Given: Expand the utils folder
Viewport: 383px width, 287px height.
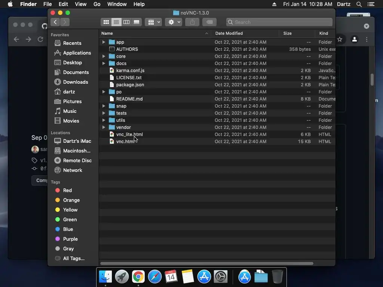Looking at the screenshot, I should (x=104, y=120).
